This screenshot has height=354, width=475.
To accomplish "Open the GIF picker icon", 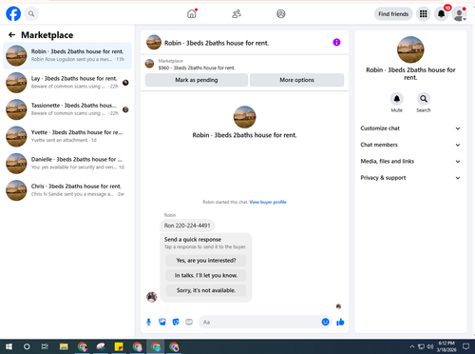I will click(x=189, y=322).
